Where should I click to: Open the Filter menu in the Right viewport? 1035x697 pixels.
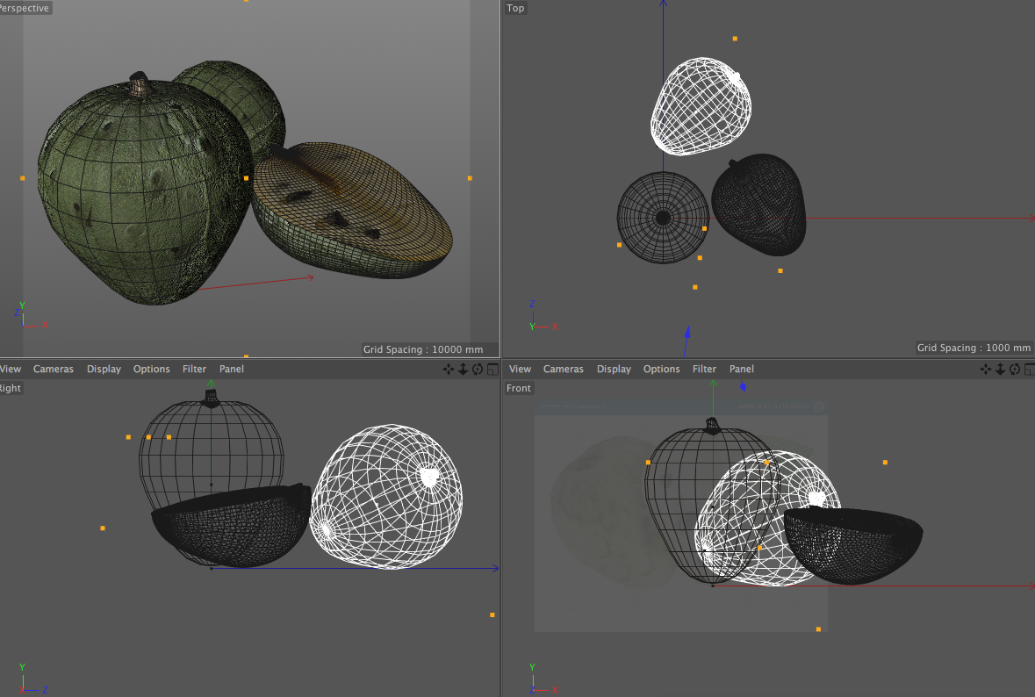tap(194, 370)
